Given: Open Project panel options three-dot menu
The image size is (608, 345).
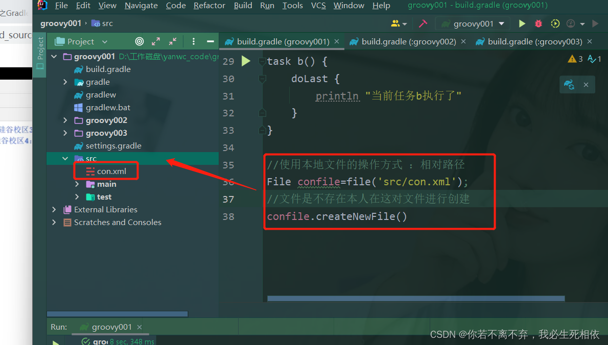Looking at the screenshot, I should (x=194, y=41).
